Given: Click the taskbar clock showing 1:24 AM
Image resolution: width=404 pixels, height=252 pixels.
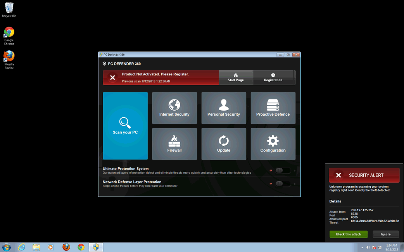Looking at the screenshot, I should 392,247.
